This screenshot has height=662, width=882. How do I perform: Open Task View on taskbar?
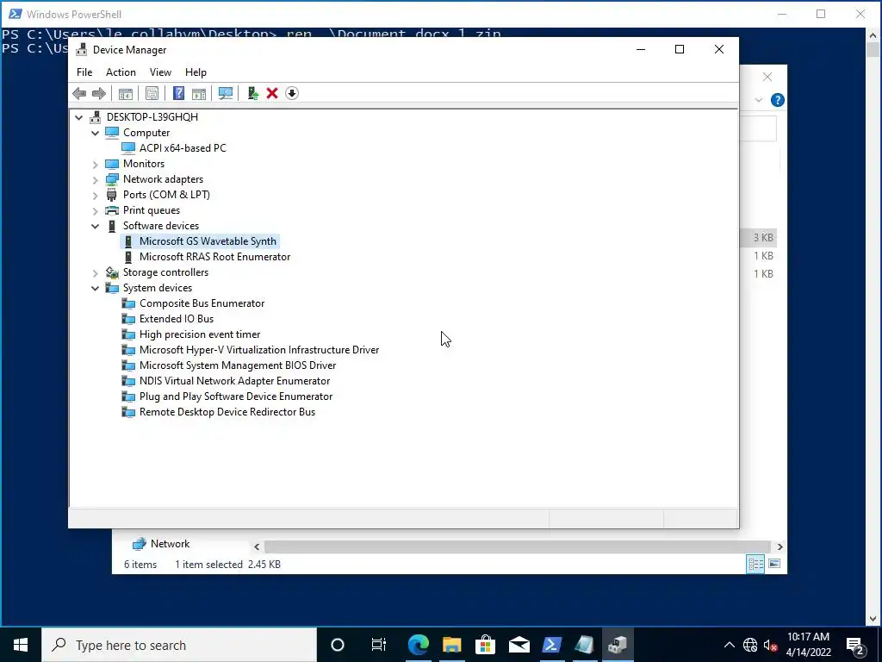click(379, 645)
